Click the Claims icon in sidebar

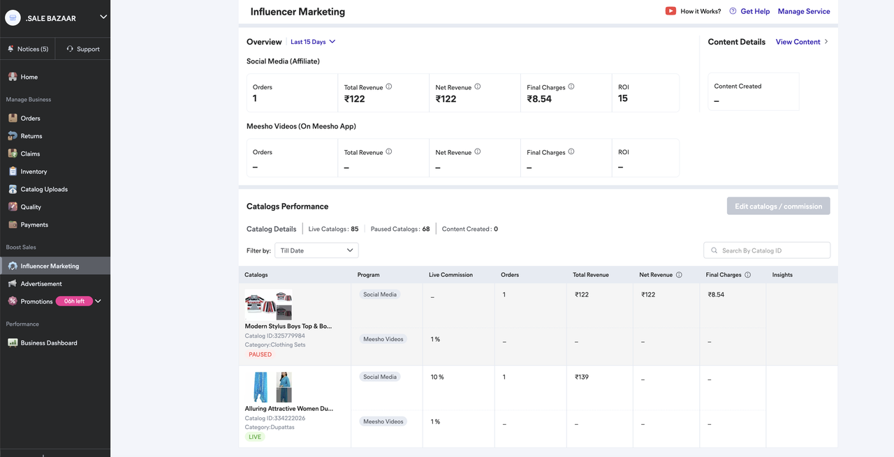13,153
